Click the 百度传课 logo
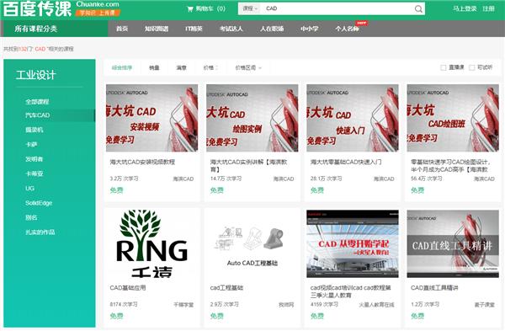Image resolution: width=505 pixels, height=331 pixels. pyautogui.click(x=37, y=8)
